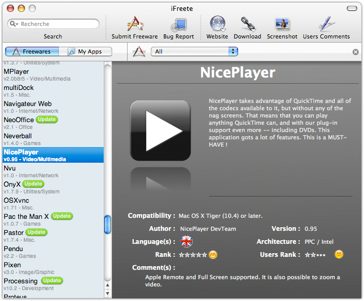
Task: Click the Processing Update badge
Action: pos(52,281)
